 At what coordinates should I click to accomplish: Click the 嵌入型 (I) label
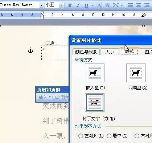tap(95, 87)
